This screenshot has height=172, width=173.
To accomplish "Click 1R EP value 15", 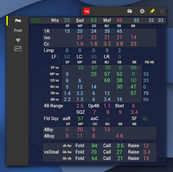I will pyautogui.click(x=67, y=31).
